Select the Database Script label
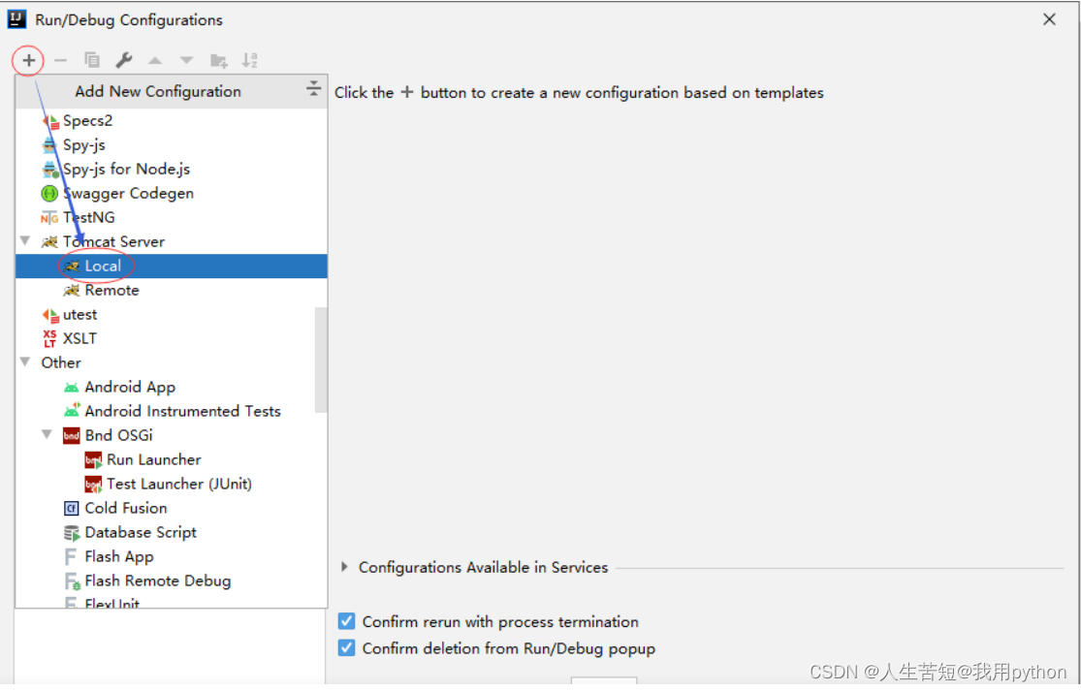Screen dimensions: 1081x691 click(x=141, y=533)
